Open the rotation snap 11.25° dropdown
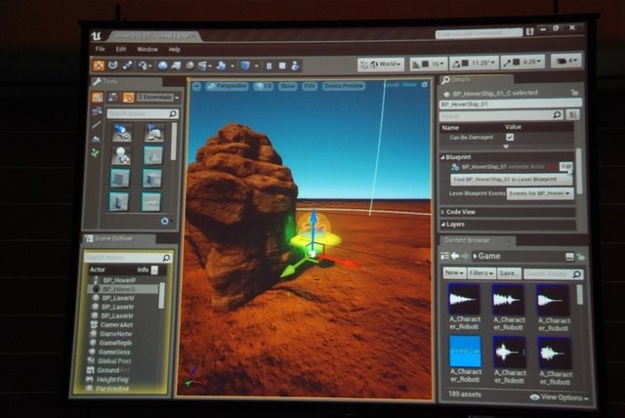This screenshot has height=418, width=625. 483,63
